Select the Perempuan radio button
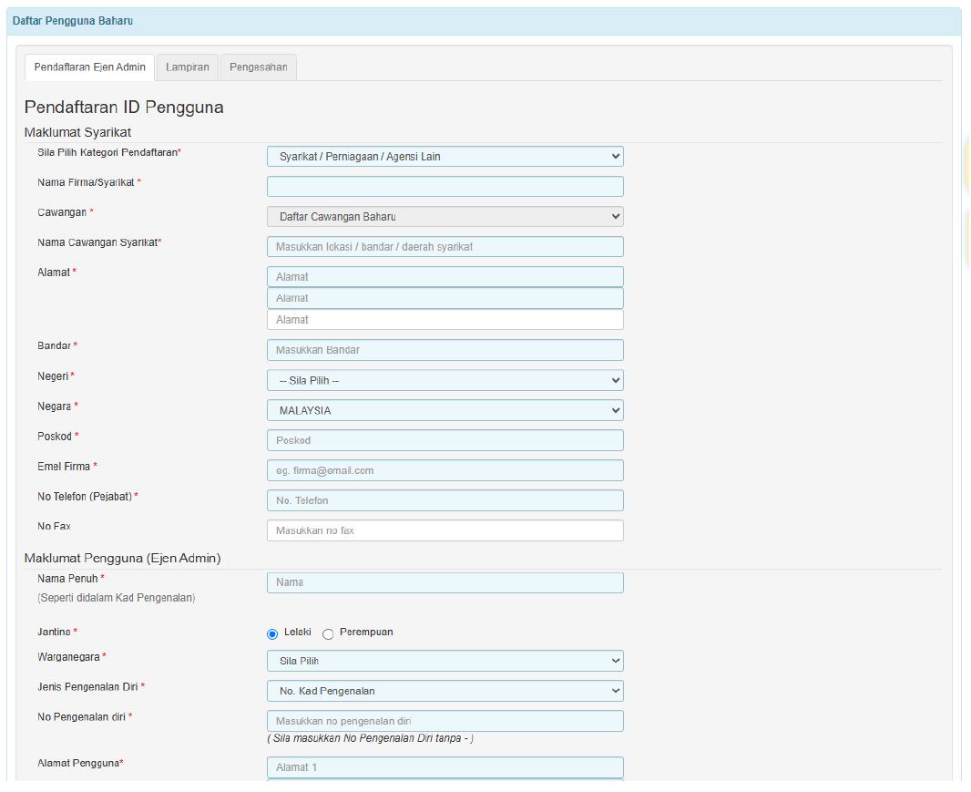The width and height of the screenshot is (971, 792). click(x=328, y=634)
